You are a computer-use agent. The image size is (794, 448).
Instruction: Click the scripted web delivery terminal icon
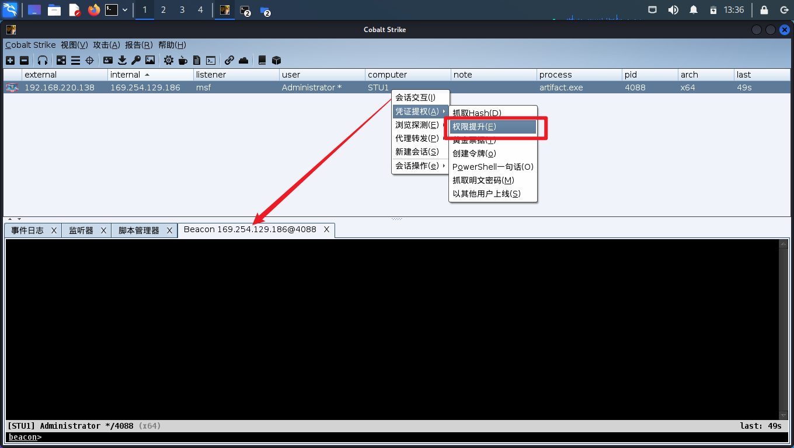click(211, 60)
